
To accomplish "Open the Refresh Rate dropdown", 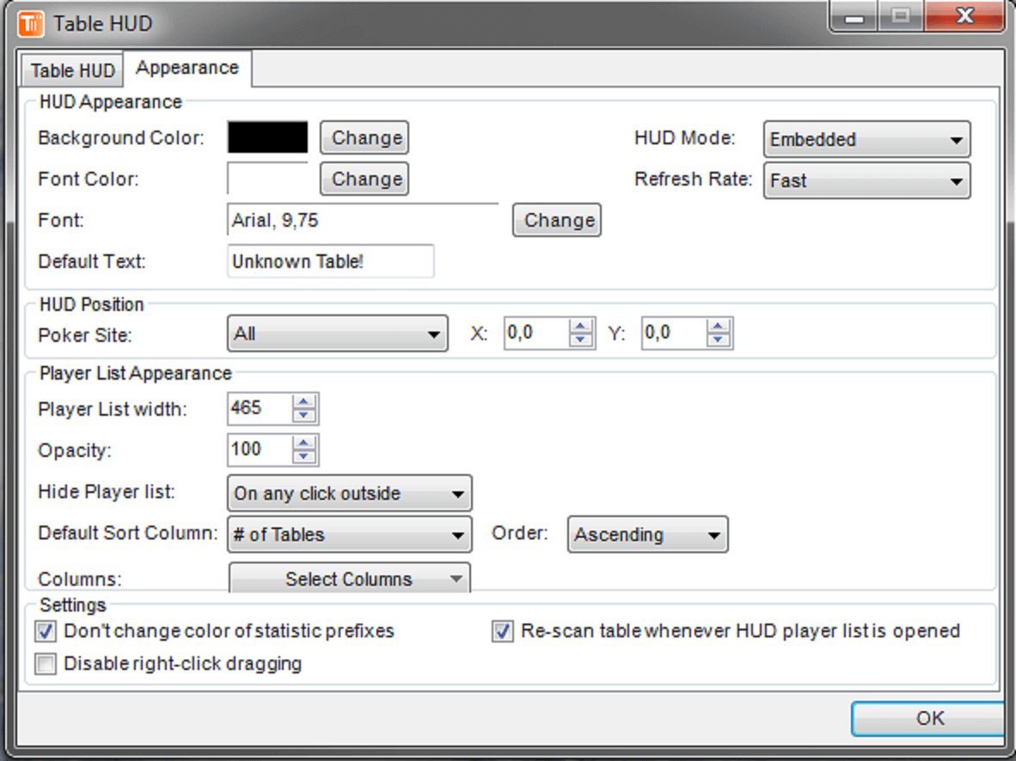I will 867,180.
